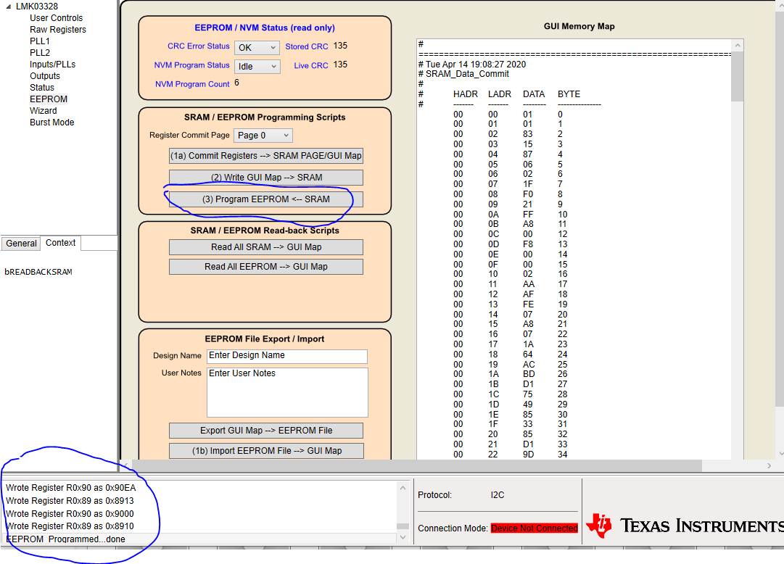
Task: Click data value FF at LADR 0A
Action: (529, 215)
